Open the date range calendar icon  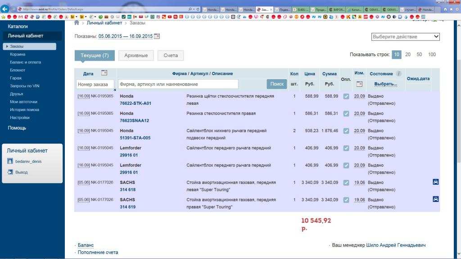click(157, 36)
